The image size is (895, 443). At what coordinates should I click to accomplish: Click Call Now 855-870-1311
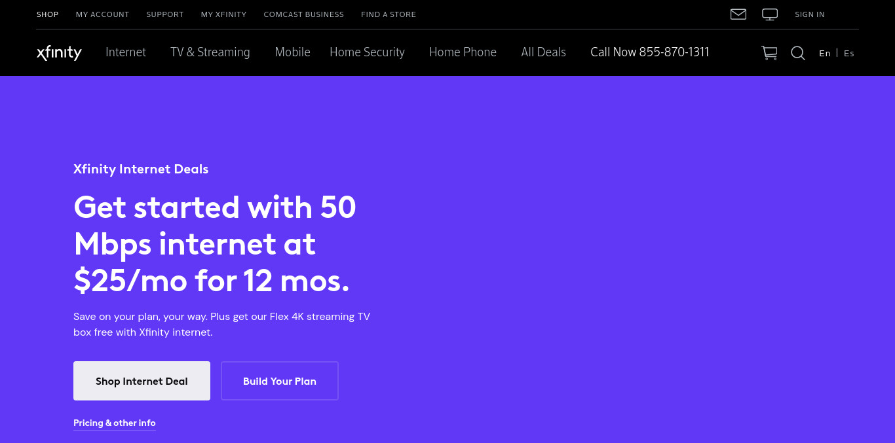click(650, 52)
